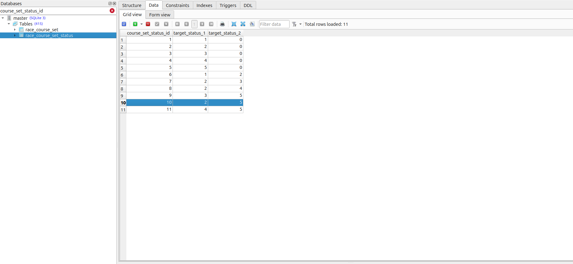
Task: Select race_course_set_status table
Action: (49, 36)
